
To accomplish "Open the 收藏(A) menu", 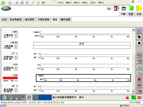I will click(85, 2).
